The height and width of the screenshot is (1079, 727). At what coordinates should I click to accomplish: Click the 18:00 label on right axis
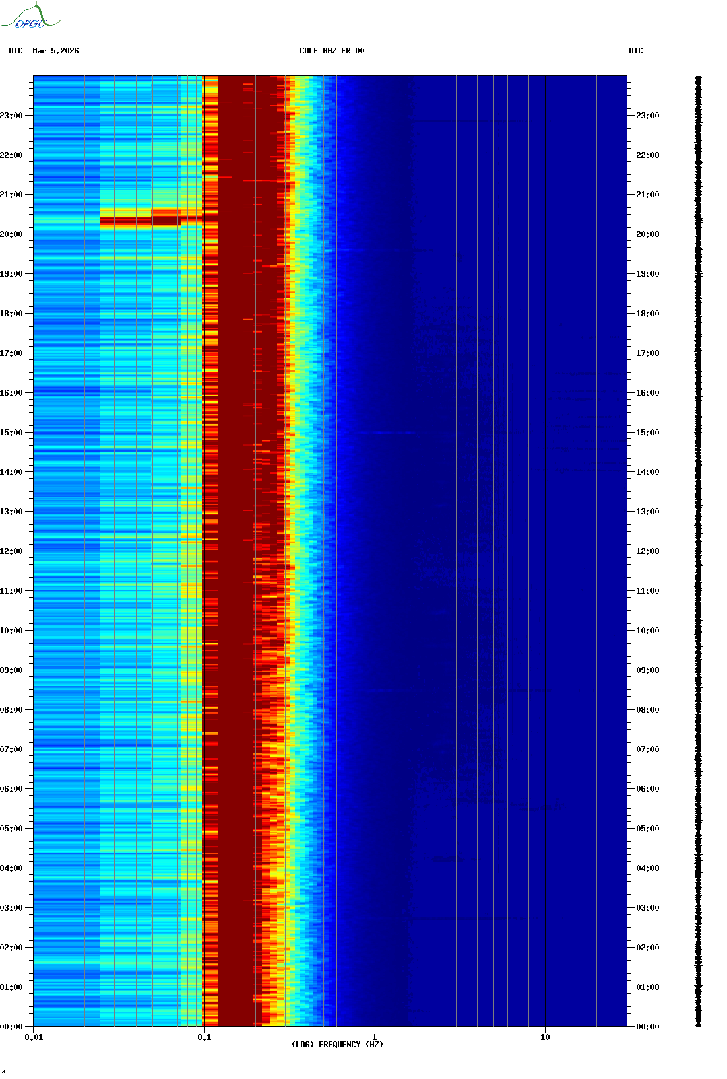click(x=648, y=314)
